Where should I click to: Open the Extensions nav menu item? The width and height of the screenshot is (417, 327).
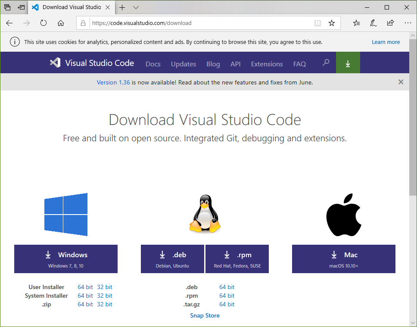pos(267,64)
